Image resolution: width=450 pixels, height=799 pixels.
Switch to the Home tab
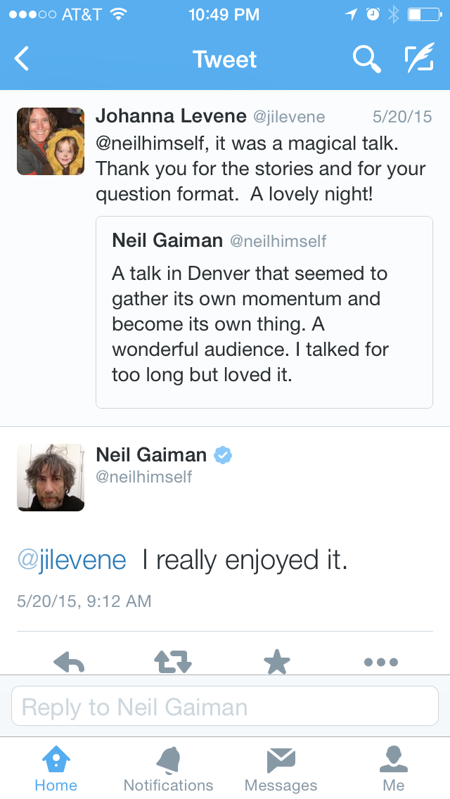[56, 769]
